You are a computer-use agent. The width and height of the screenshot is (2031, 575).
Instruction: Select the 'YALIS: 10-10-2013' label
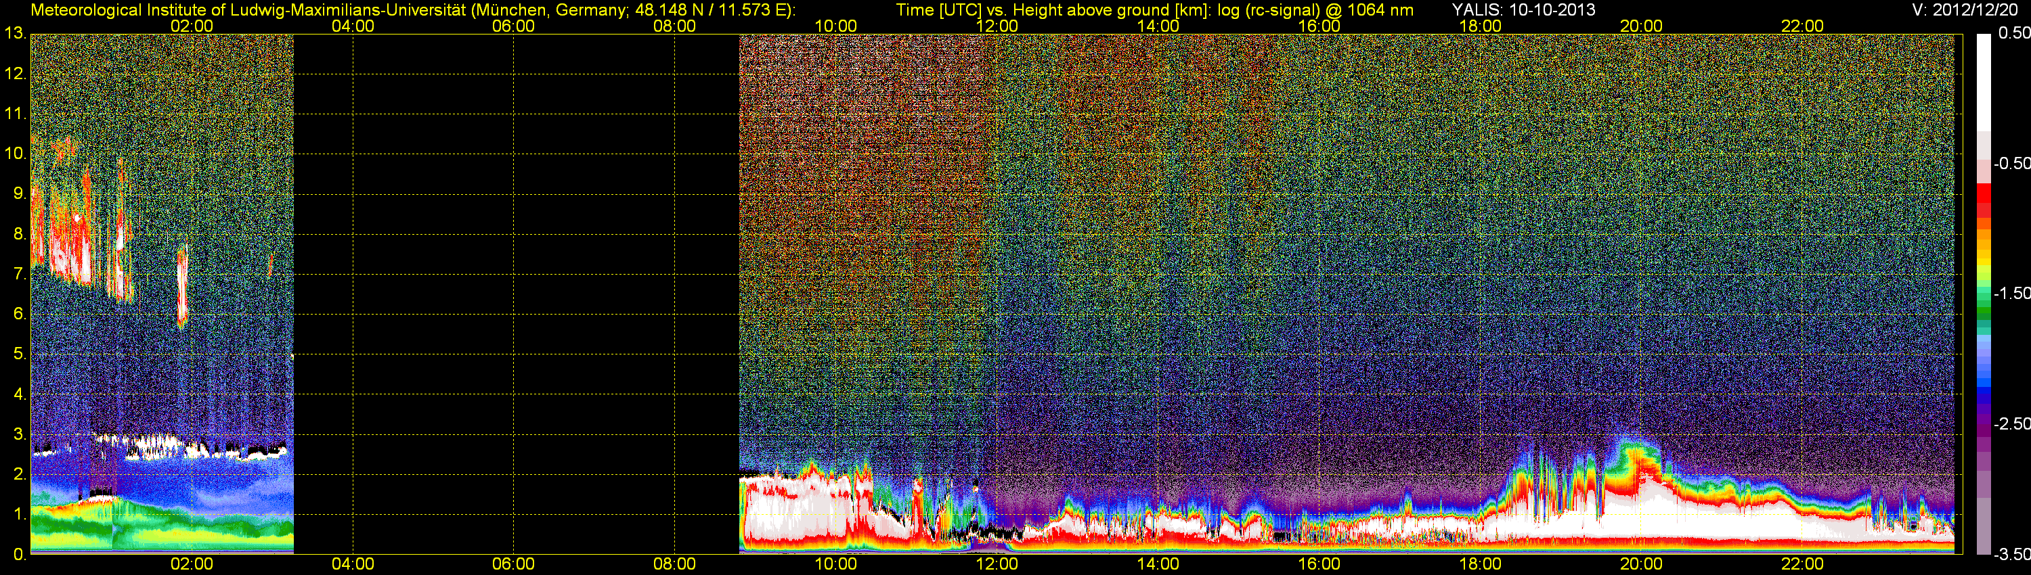pos(1523,10)
